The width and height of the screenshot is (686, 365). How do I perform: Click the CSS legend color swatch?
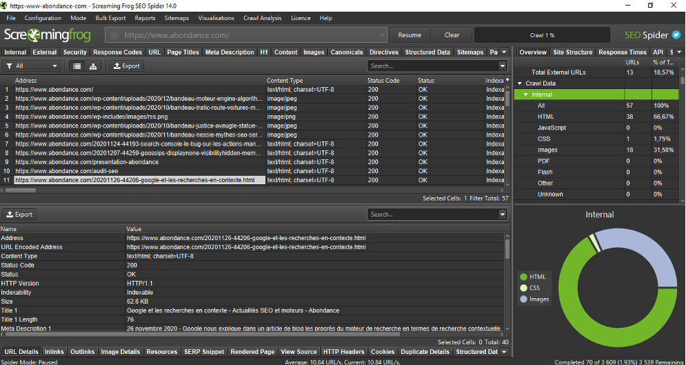point(523,288)
